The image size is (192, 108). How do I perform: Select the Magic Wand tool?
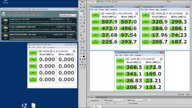(x=81, y=17)
